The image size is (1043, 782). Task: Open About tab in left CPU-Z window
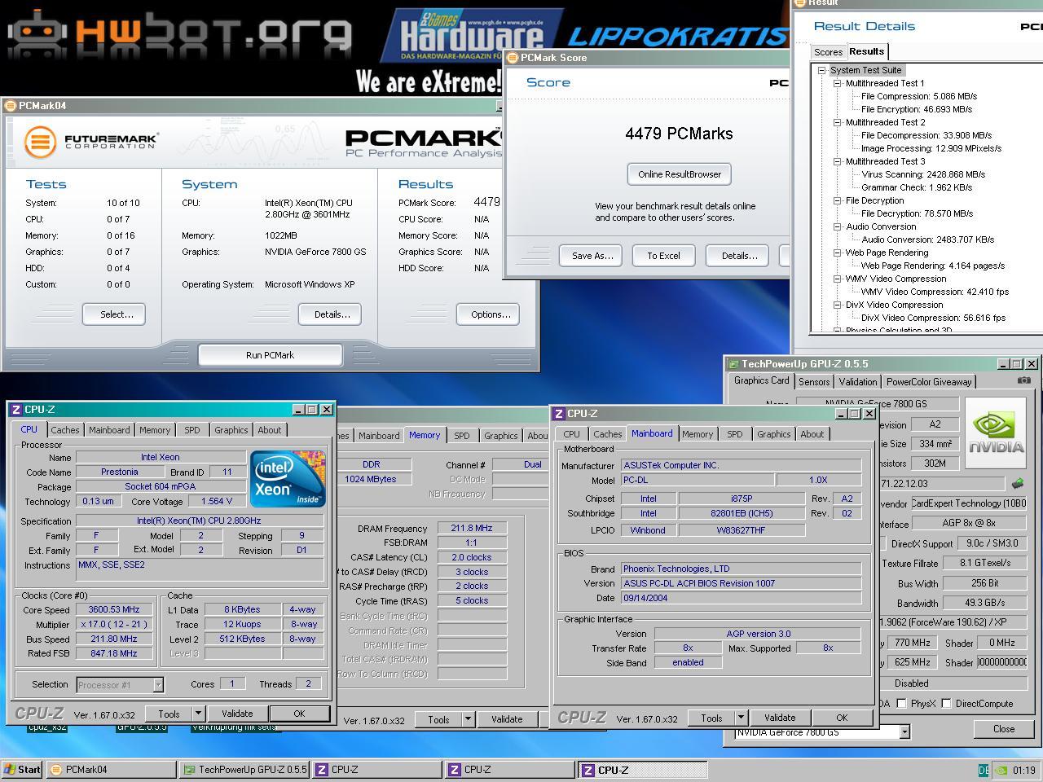(270, 430)
